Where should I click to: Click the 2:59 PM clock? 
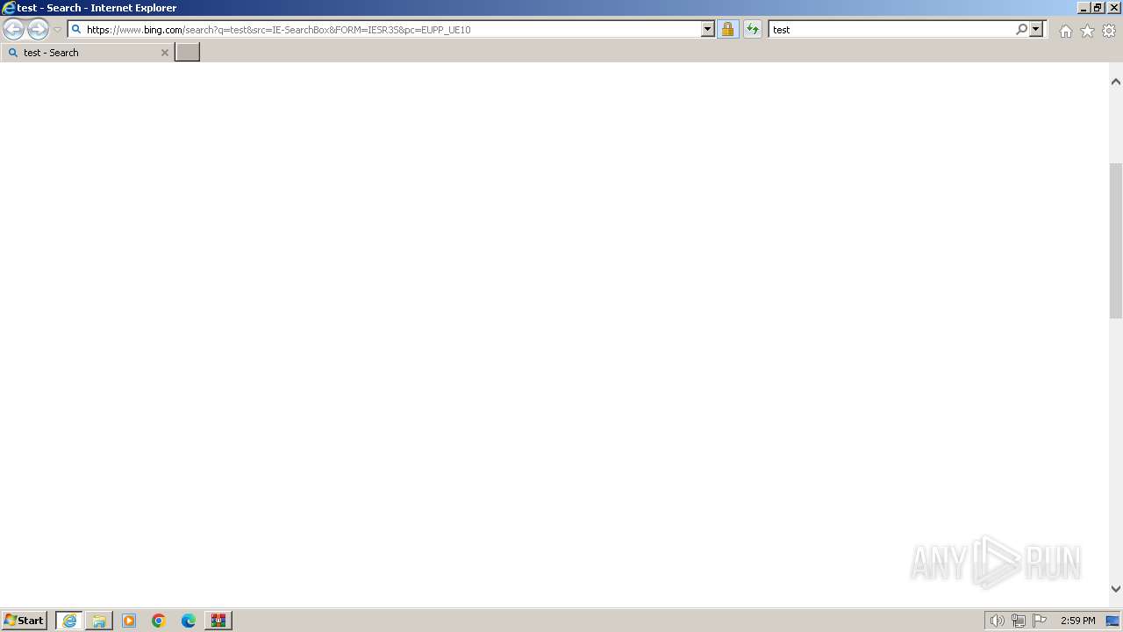click(1077, 621)
